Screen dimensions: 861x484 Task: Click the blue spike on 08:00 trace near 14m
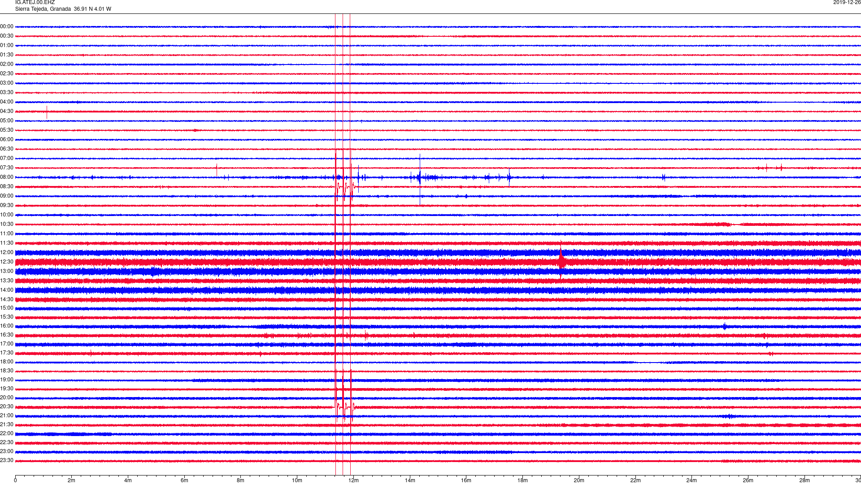[x=420, y=178]
